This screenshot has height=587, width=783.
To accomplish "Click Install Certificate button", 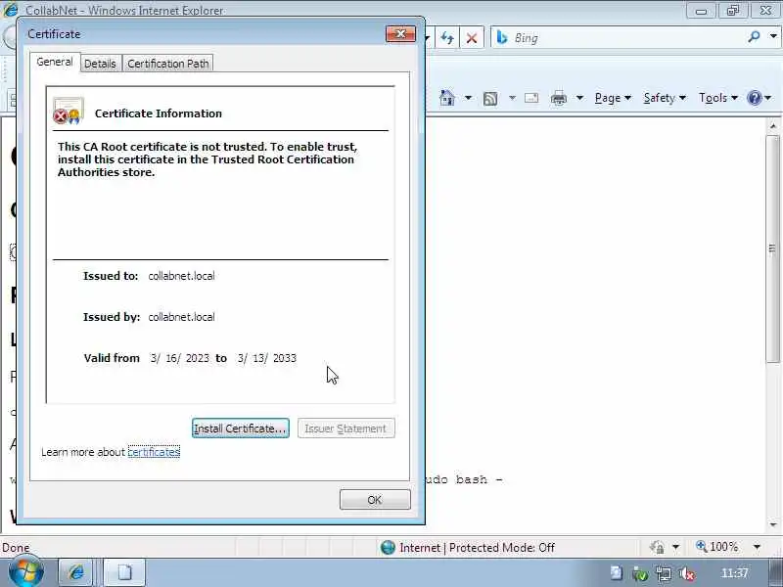I will (240, 429).
